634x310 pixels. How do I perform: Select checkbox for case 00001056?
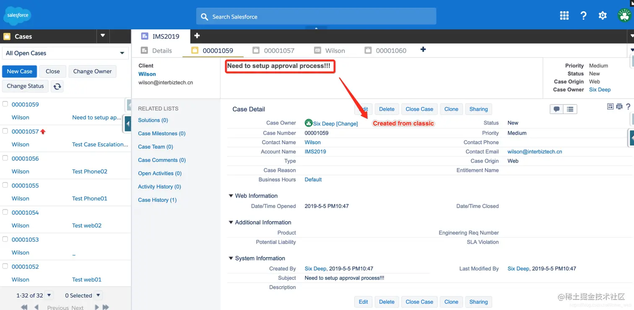pyautogui.click(x=5, y=158)
